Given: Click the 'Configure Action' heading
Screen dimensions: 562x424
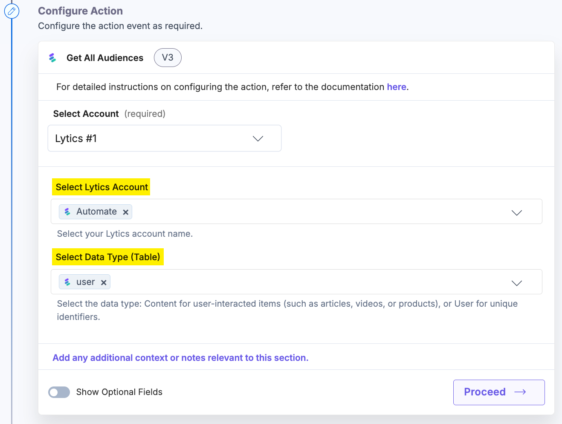Looking at the screenshot, I should coord(81,11).
